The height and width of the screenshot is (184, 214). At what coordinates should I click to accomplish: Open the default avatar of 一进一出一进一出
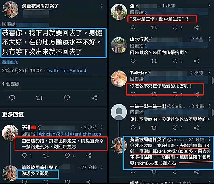pyautogui.click(x=119, y=112)
